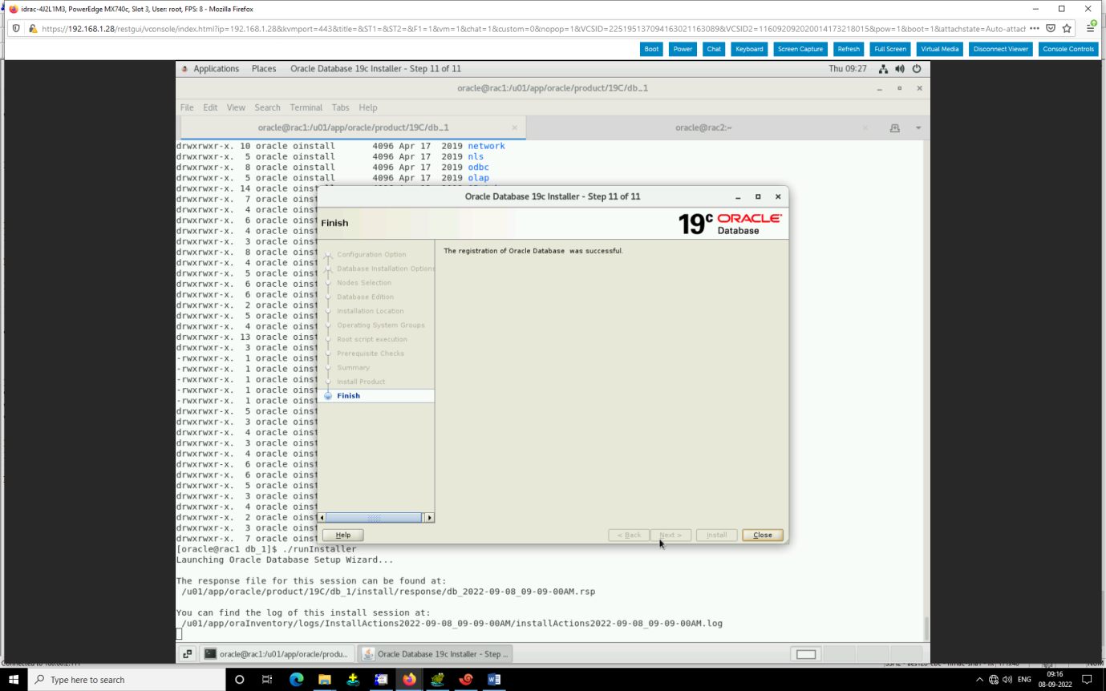The image size is (1106, 691).
Task: Click the Windows Start button
Action: 14,680
